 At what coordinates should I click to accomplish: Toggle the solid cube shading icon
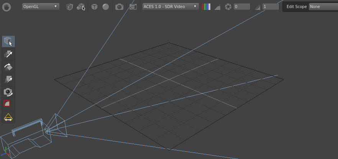point(95,7)
